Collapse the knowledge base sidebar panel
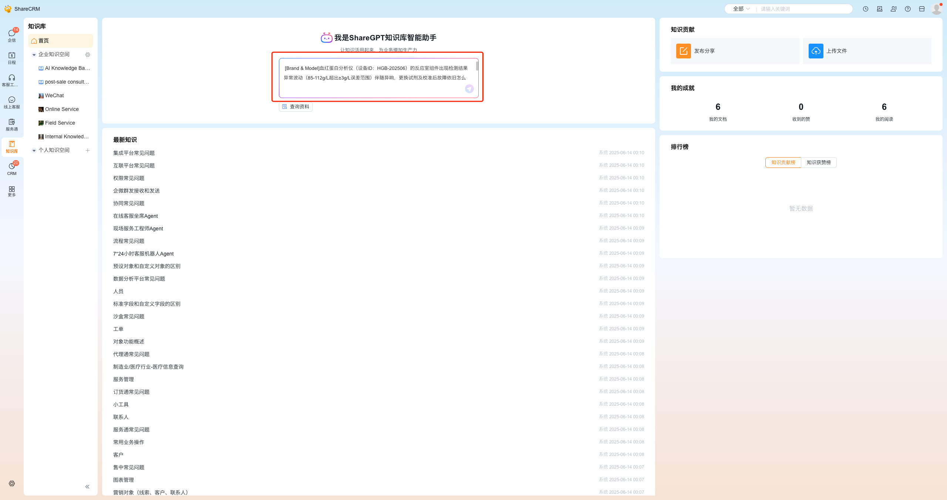The image size is (947, 500). (87, 487)
